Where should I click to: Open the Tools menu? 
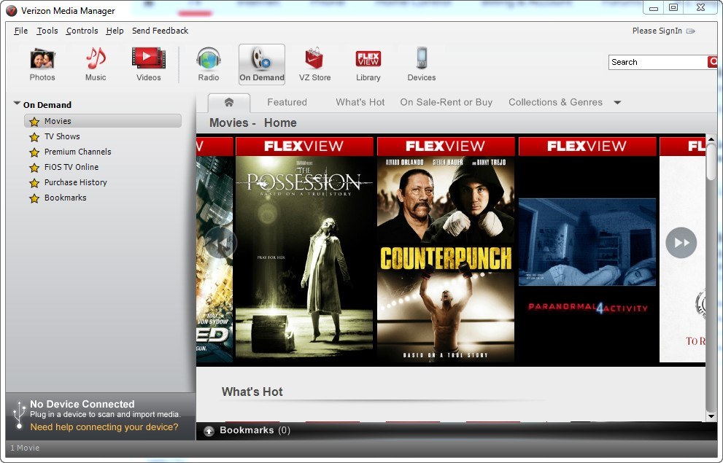click(x=47, y=31)
